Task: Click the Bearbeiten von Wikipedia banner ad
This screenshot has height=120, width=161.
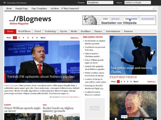Action: click(x=119, y=20)
